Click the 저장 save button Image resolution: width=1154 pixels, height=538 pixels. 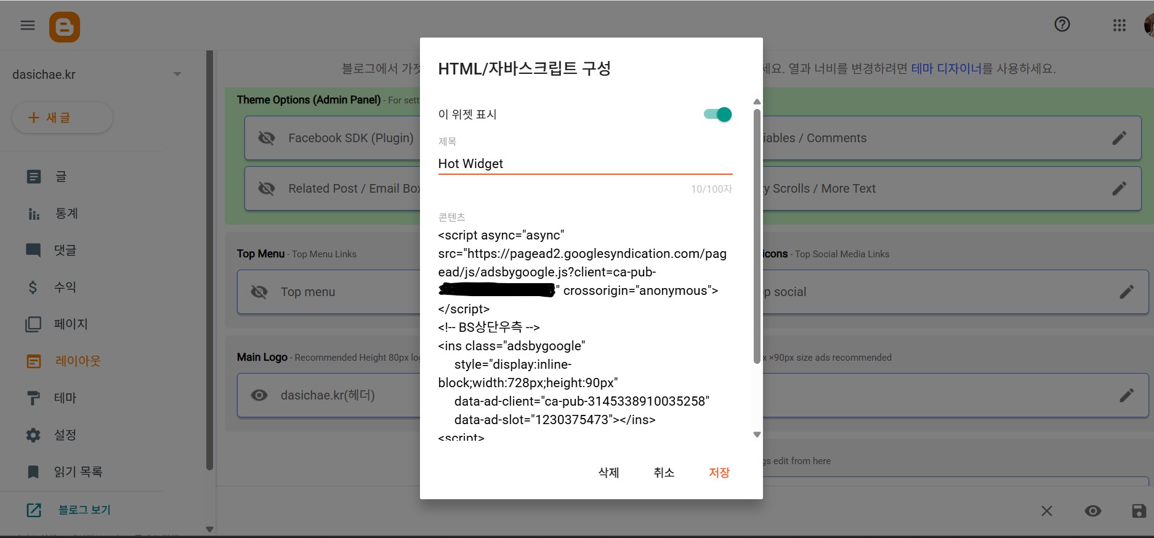[x=719, y=473]
